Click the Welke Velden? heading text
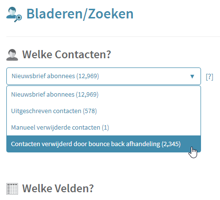 pyautogui.click(x=58, y=188)
